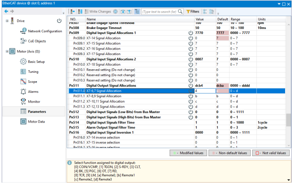Collapse the Drive tree node

point(7,21)
